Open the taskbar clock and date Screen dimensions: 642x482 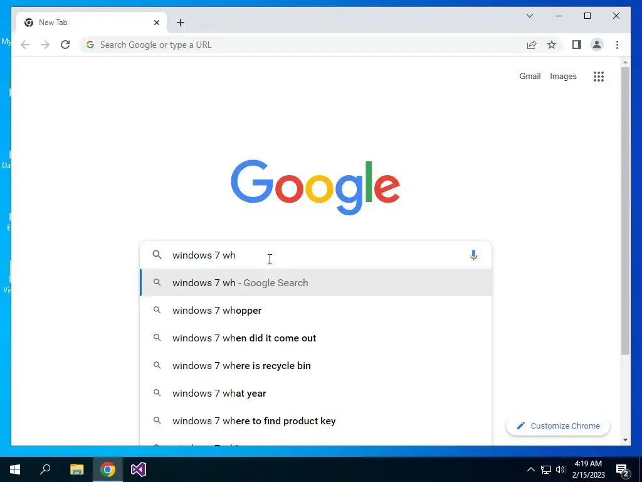(588, 469)
